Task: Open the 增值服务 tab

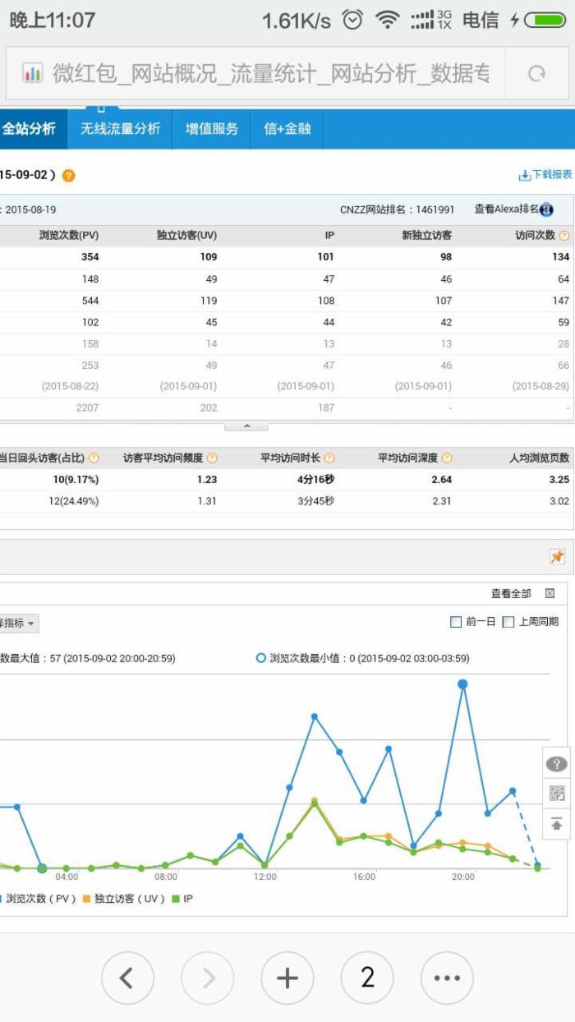Action: coord(212,129)
